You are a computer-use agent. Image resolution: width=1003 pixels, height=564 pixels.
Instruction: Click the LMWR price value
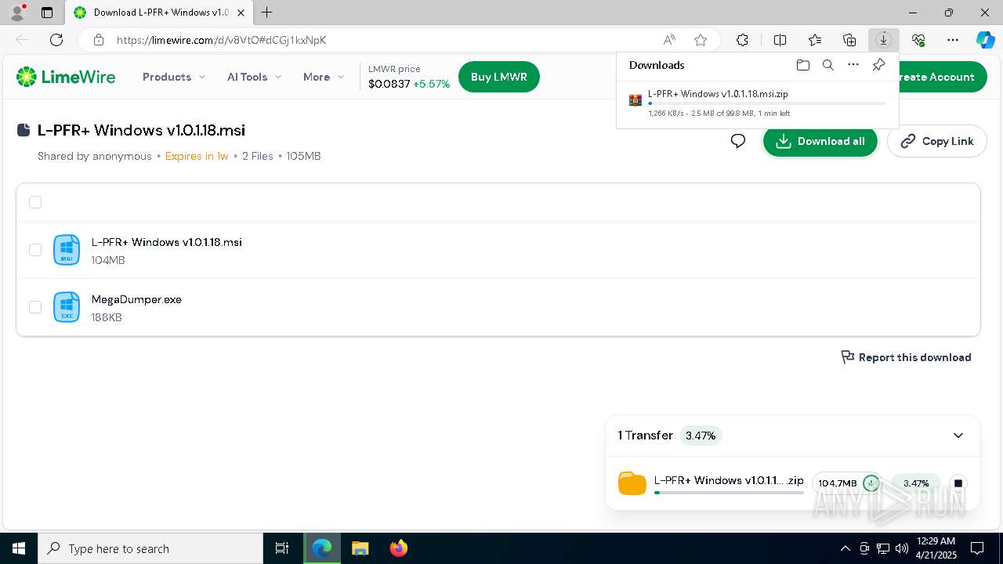pyautogui.click(x=389, y=84)
